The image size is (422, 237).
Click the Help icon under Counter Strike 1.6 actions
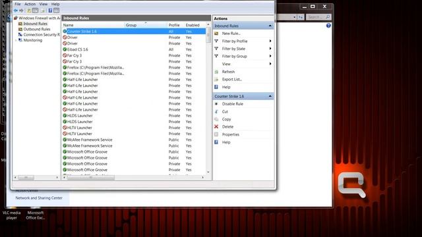pos(216,142)
